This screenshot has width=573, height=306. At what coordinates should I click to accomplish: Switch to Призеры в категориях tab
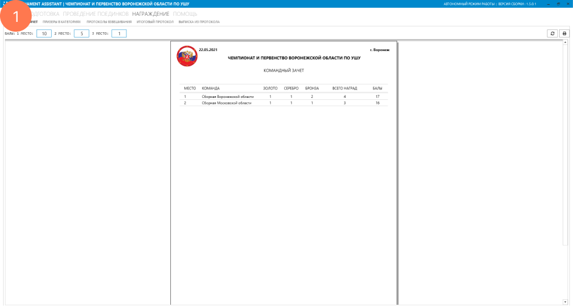point(61,22)
